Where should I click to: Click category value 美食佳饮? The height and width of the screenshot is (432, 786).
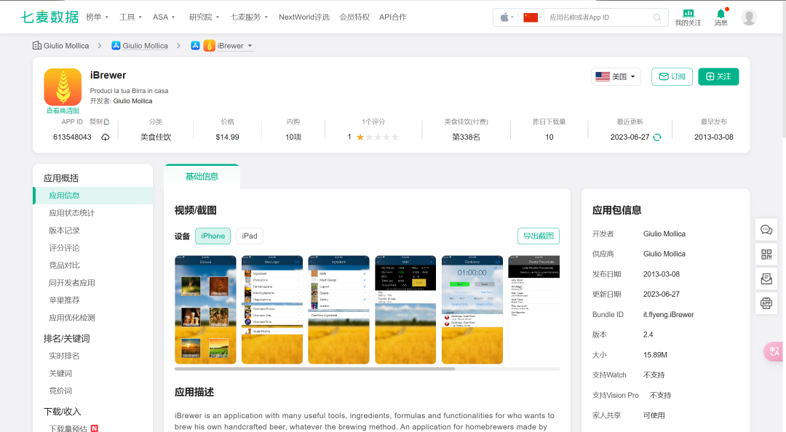pos(156,137)
